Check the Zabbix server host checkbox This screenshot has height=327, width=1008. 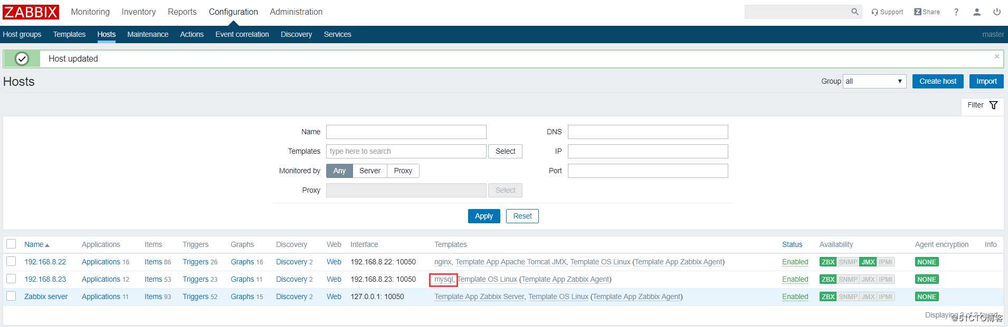coord(11,296)
